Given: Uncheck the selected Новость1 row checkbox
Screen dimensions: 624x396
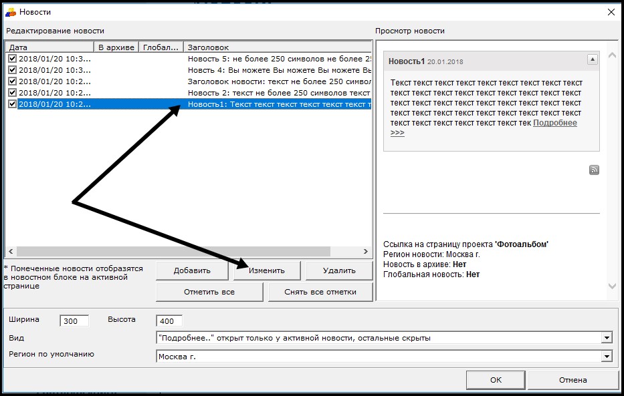Looking at the screenshot, I should click(13, 104).
